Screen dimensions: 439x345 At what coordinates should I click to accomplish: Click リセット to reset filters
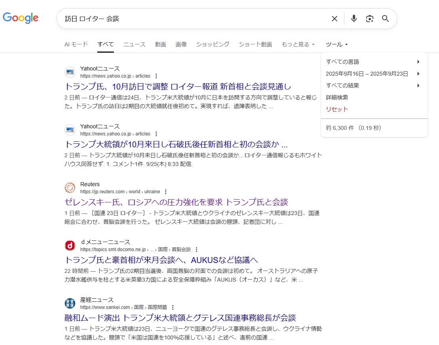(x=337, y=109)
